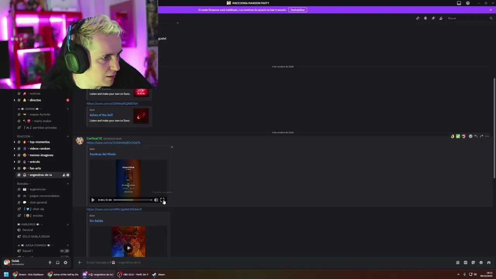This screenshot has width=496, height=279.
Task: Invite people to engendros-de-ia channel
Action: point(64,175)
